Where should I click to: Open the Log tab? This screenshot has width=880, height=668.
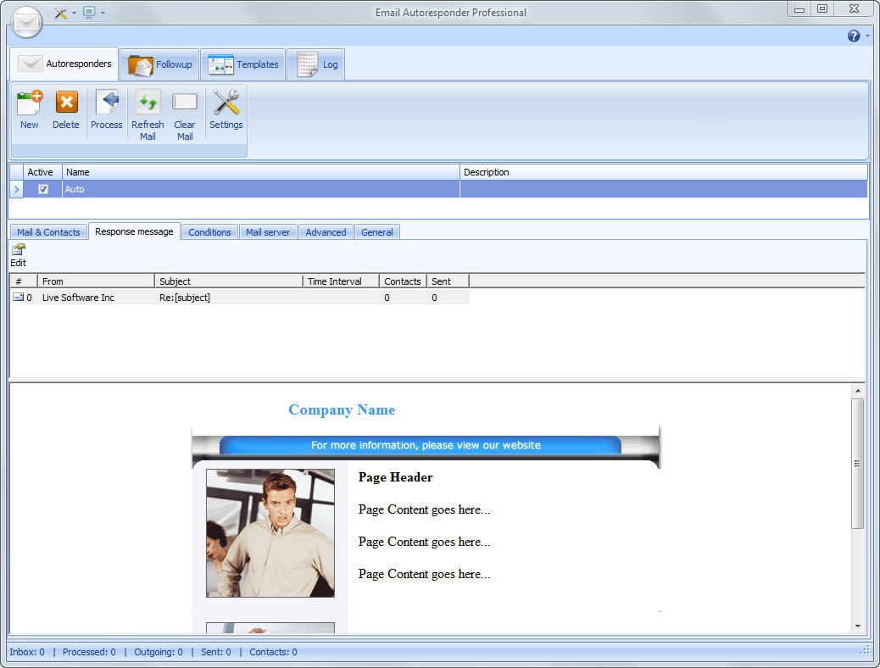point(316,64)
